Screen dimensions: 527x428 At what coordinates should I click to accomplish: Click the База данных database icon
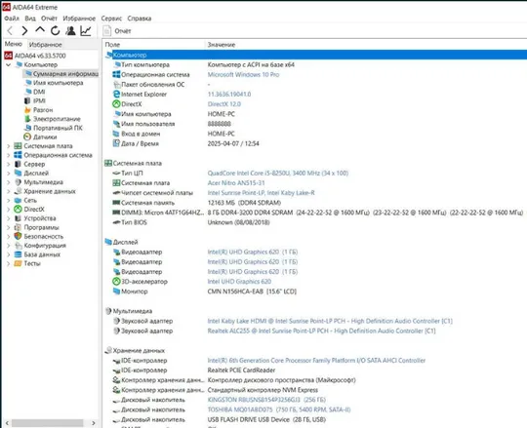pyautogui.click(x=19, y=254)
